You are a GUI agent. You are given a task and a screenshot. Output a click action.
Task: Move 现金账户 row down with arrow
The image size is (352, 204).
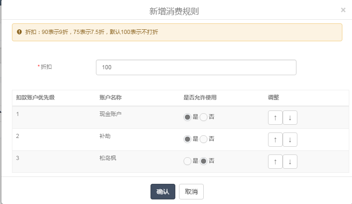290,117
